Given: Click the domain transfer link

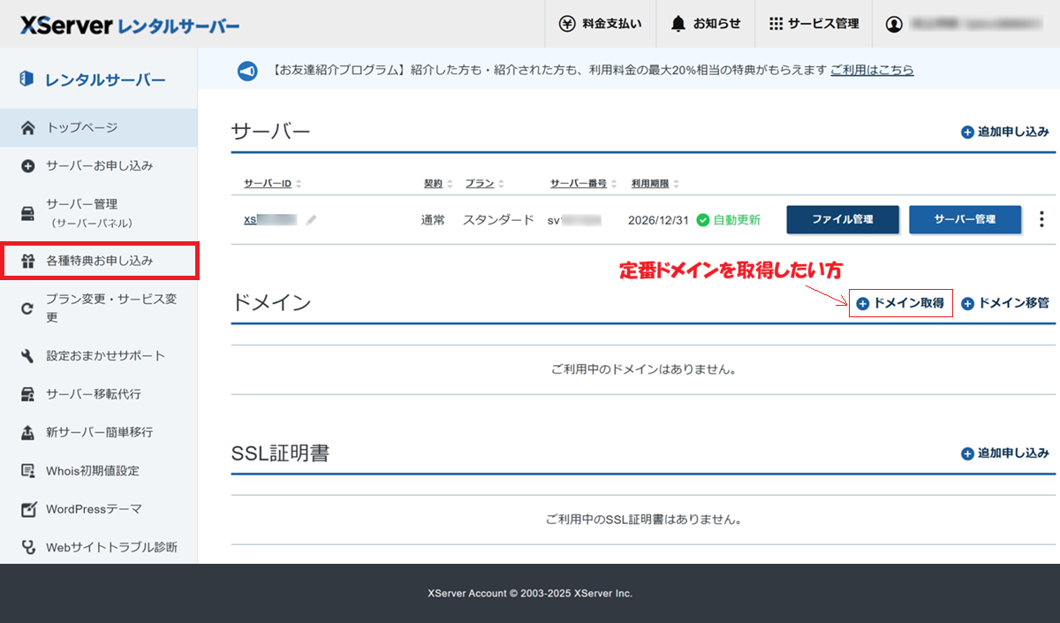Looking at the screenshot, I should click(x=1005, y=303).
